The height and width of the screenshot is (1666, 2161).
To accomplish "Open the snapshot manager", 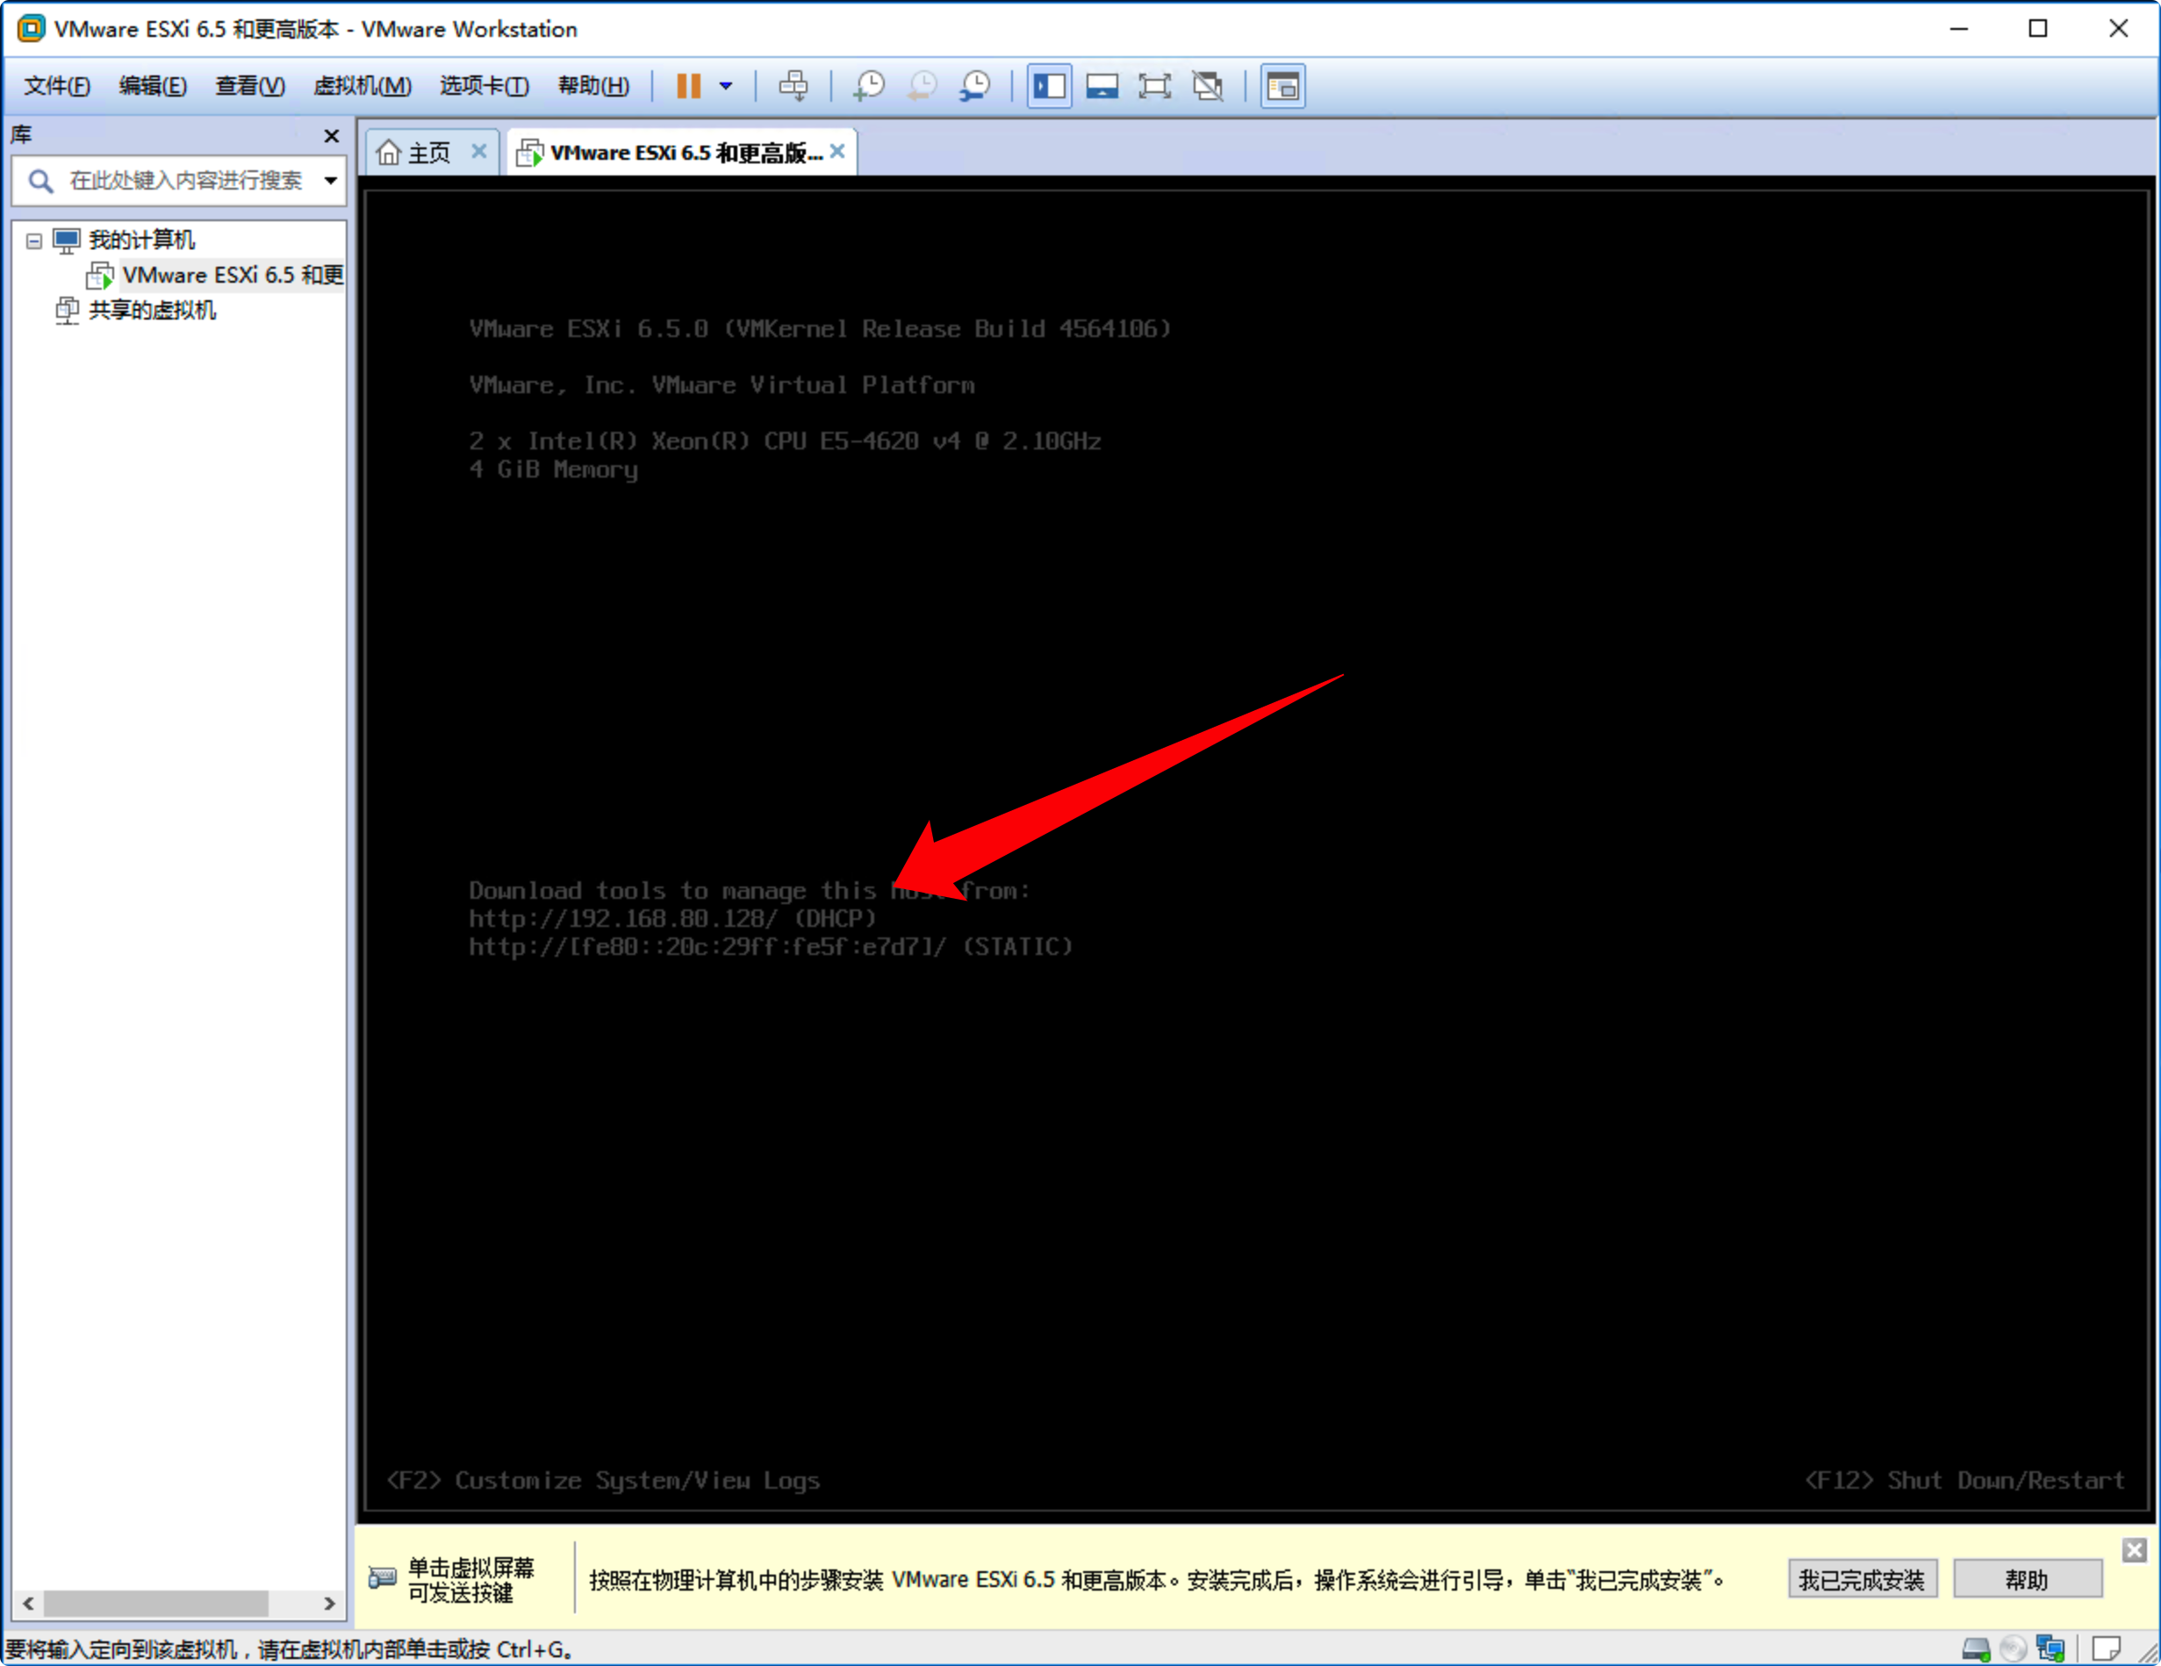I will click(976, 86).
